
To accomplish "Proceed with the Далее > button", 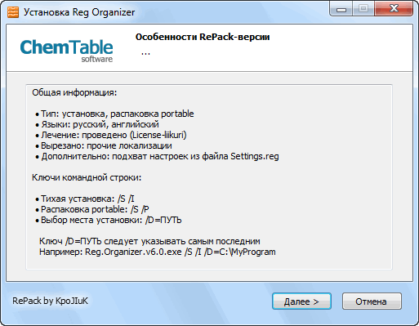I will (x=301, y=301).
